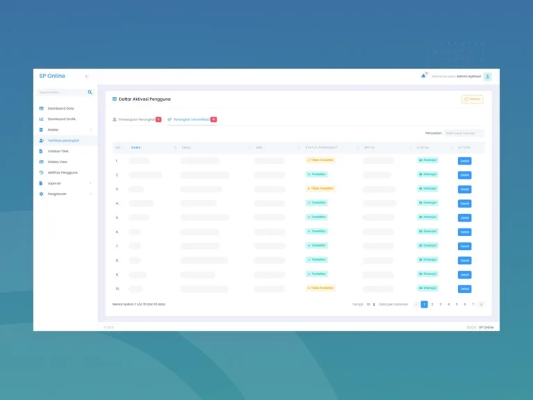Expand the Laporan submenu chevron
The width and height of the screenshot is (533, 400).
coord(91,183)
